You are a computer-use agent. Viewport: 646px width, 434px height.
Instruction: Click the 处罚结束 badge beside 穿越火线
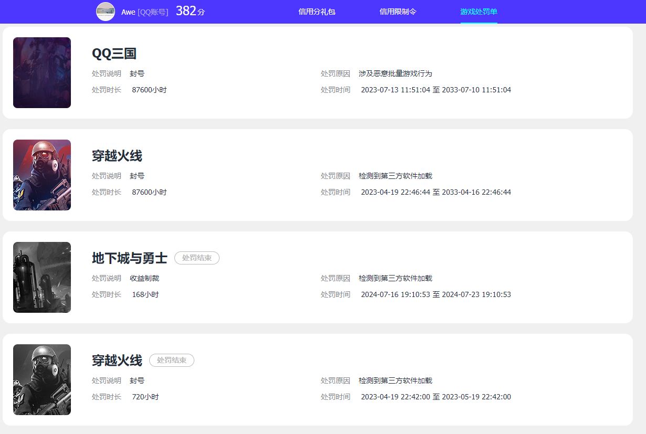172,361
